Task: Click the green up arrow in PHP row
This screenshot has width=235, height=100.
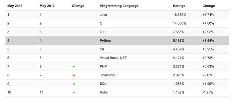Action: tap(74, 66)
